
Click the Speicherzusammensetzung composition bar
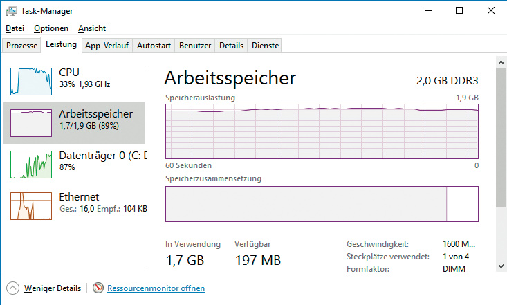[x=322, y=203]
